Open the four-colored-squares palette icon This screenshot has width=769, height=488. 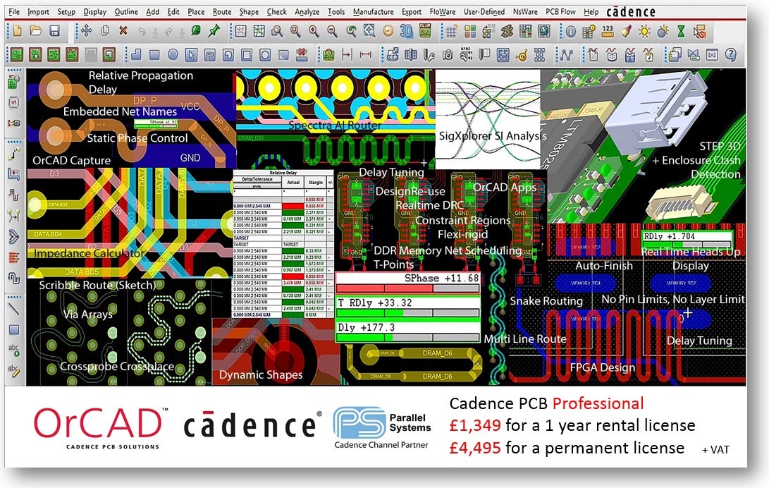coord(470,32)
